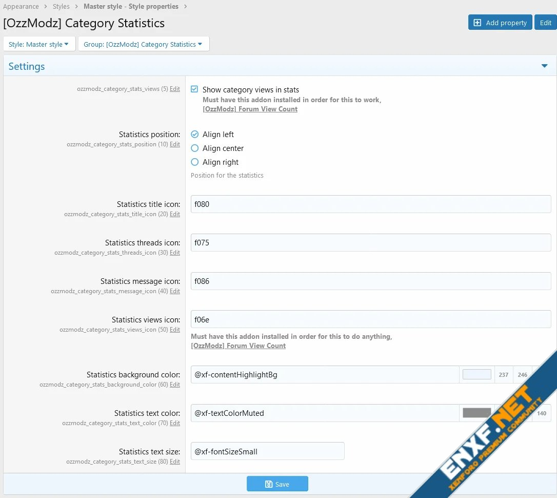557x498 pixels.
Task: Click the floppy disk Save icon
Action: [268, 484]
